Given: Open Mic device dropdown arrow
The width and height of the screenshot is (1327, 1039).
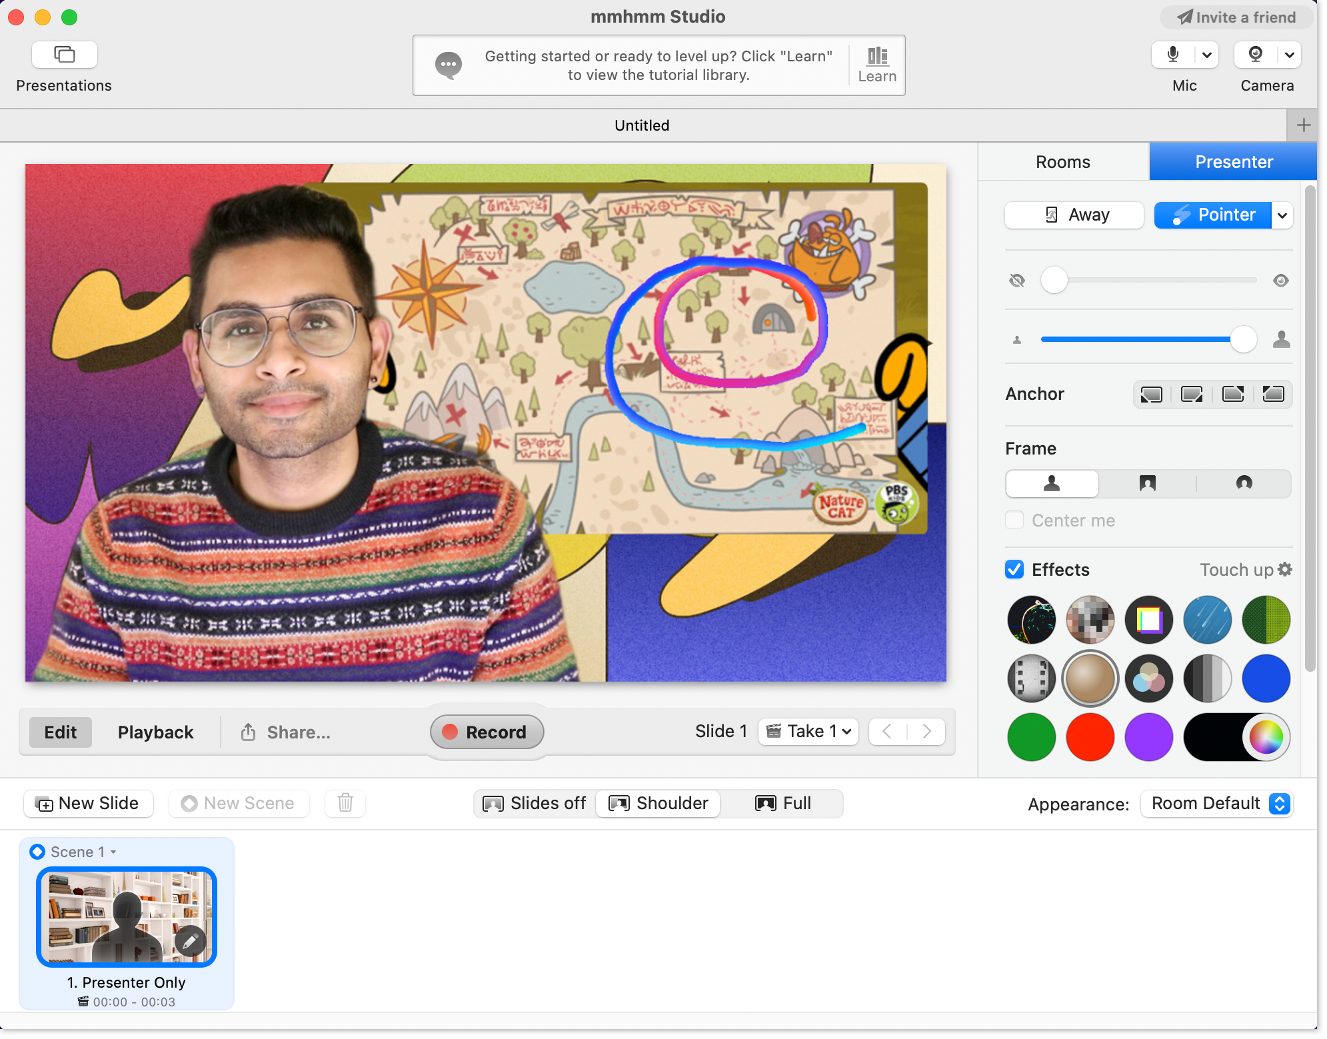Looking at the screenshot, I should point(1206,55).
